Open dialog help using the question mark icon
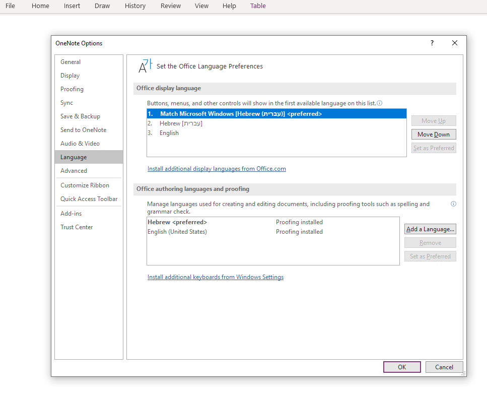Image resolution: width=487 pixels, height=401 pixels. 432,43
